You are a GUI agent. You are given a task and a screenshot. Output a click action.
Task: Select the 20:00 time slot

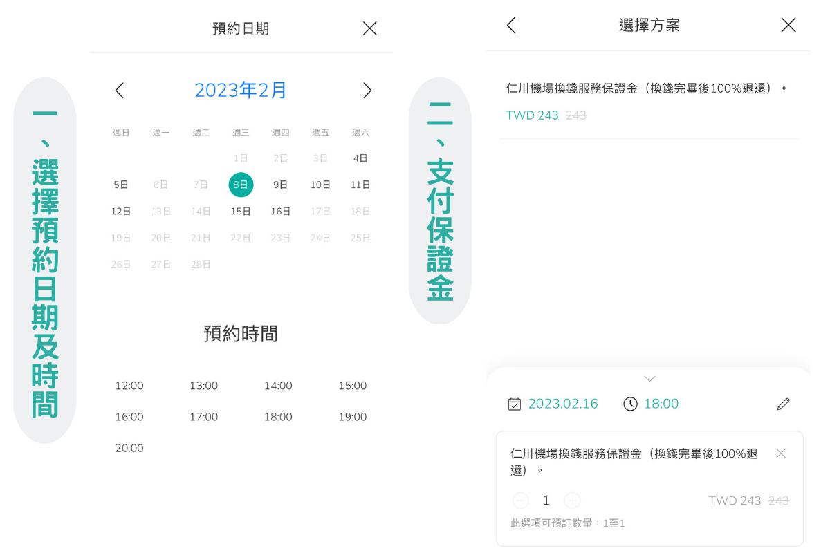tap(129, 447)
